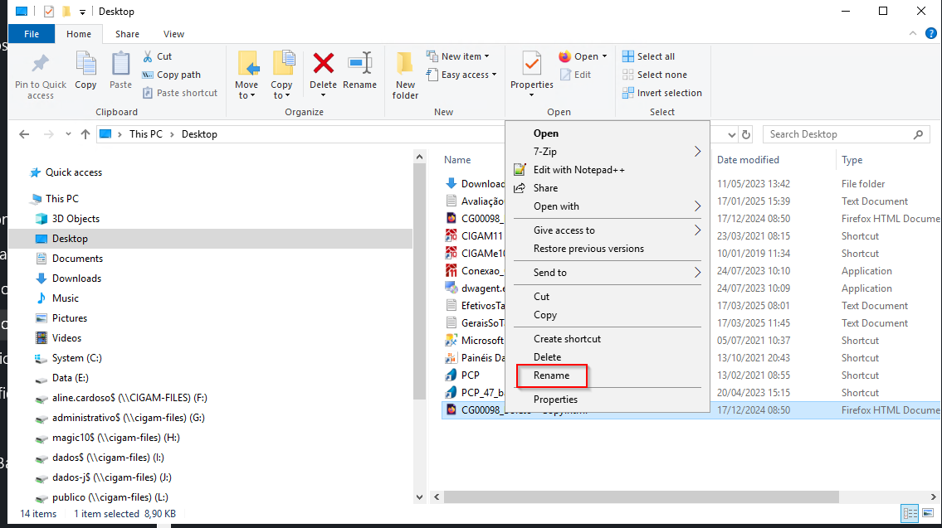Click the Back navigation arrow
The image size is (942, 528).
pyautogui.click(x=24, y=134)
